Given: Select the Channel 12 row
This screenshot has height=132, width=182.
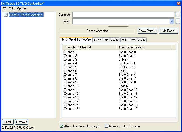Looking at the screenshot, I should click(x=119, y=94).
